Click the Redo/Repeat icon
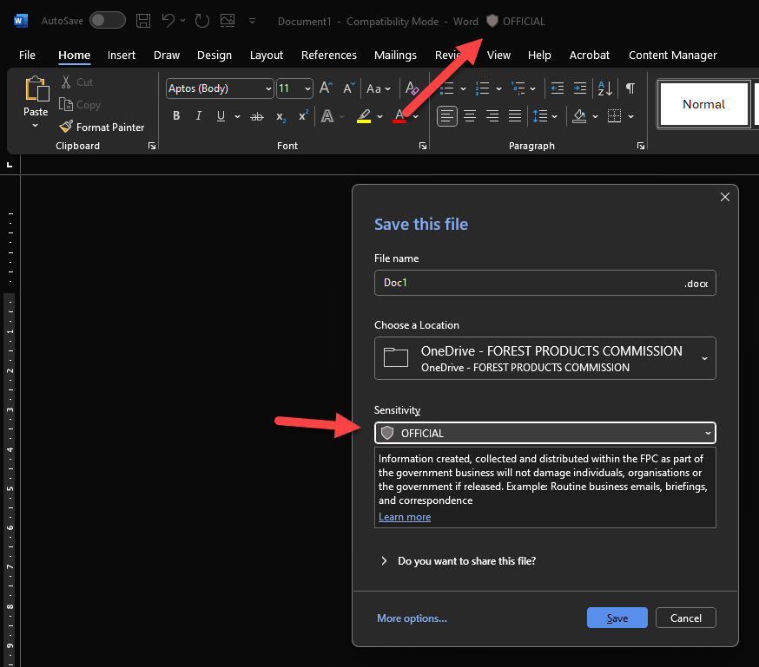The width and height of the screenshot is (759, 667). (x=201, y=21)
